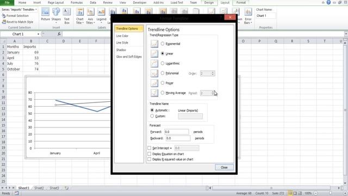Select the cell with value 76
Screen dimensions: 348x196
pos(31,64)
